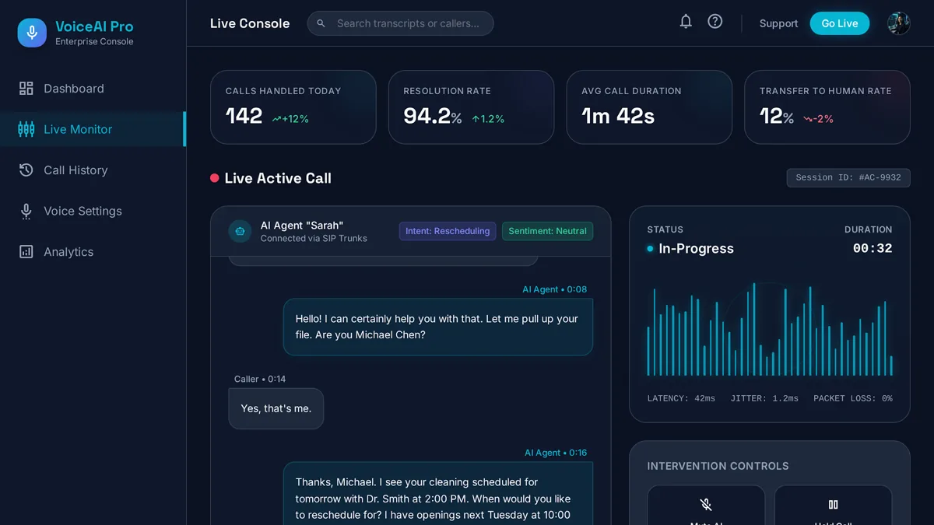Click the Mute AI intervention button
Screen dimensions: 934x525
(706, 506)
